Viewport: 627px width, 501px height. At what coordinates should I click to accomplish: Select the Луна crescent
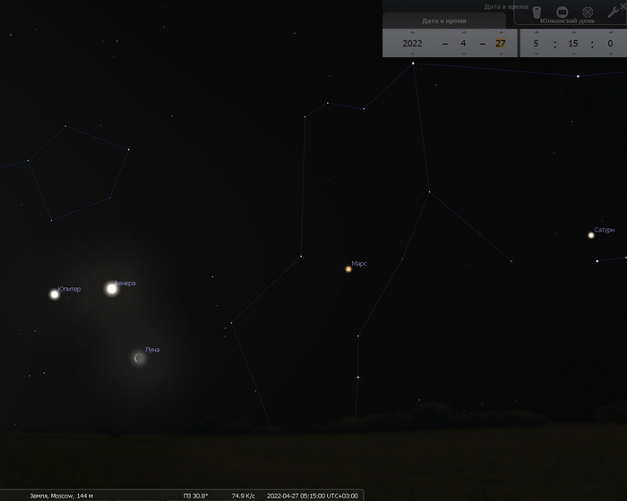tap(139, 358)
